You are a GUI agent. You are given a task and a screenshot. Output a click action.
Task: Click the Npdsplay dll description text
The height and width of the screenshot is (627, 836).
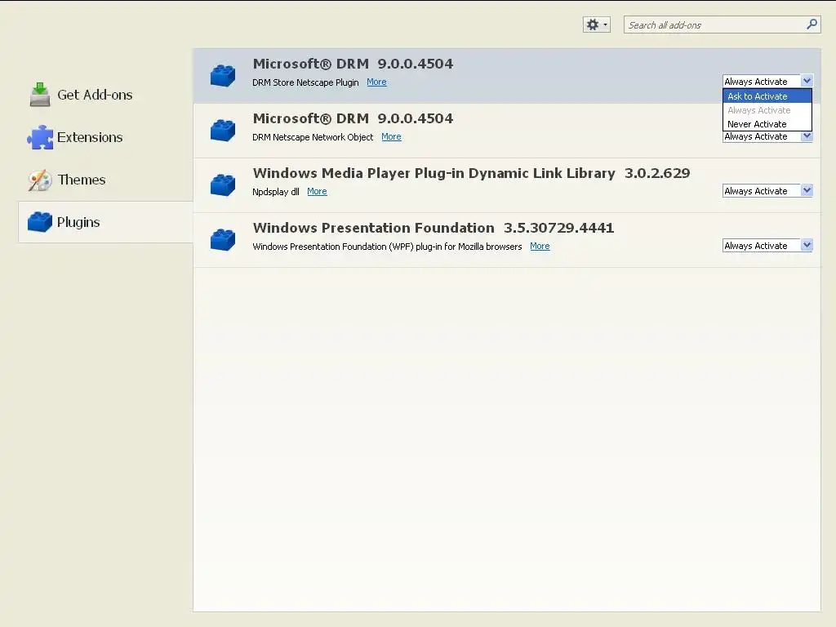click(276, 192)
